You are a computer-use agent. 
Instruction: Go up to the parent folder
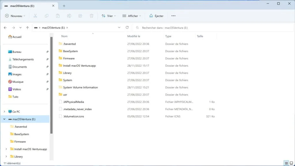(27, 28)
